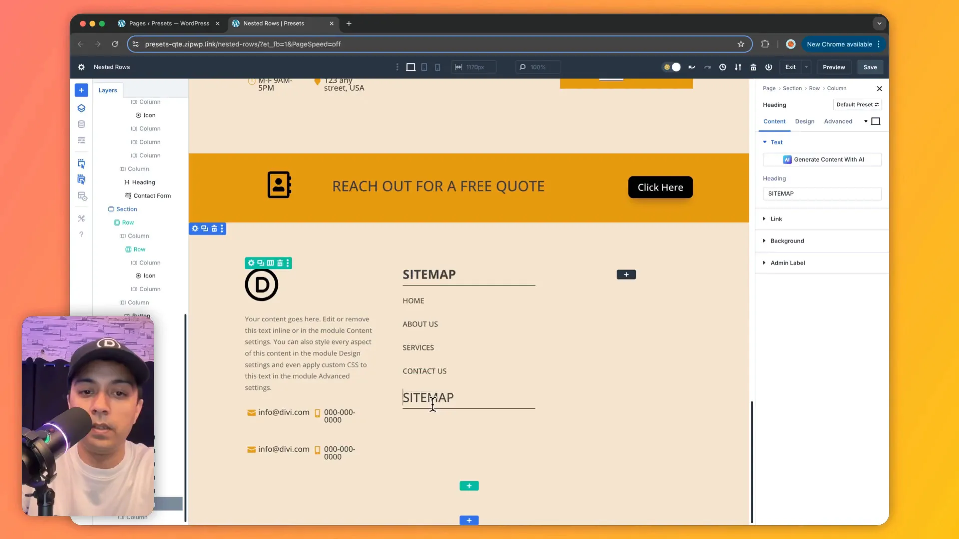Click the undo icon in the toolbar
The height and width of the screenshot is (539, 959).
click(692, 67)
